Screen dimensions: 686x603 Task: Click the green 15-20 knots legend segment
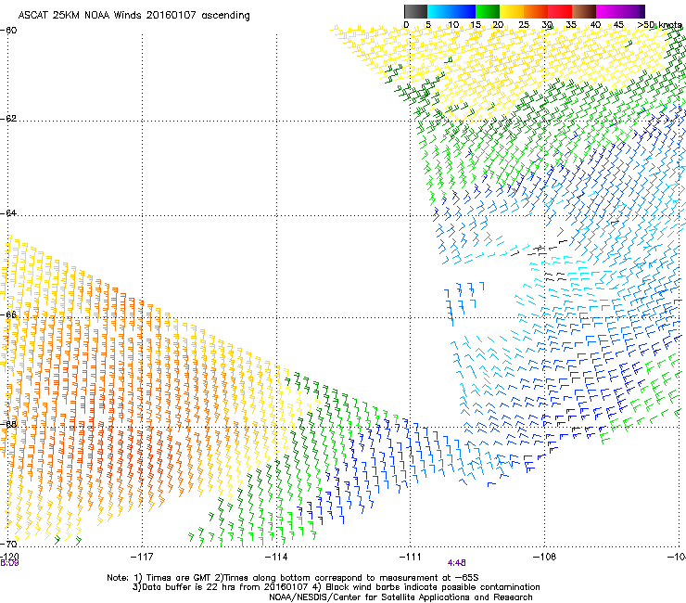coord(488,11)
